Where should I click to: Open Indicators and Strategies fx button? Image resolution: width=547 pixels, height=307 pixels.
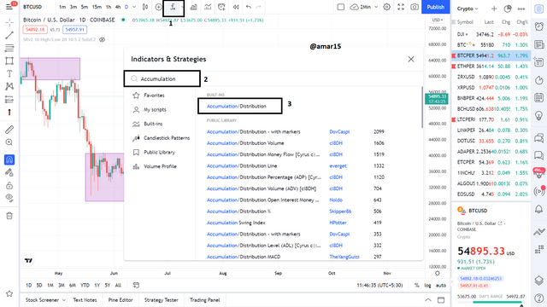click(x=173, y=7)
